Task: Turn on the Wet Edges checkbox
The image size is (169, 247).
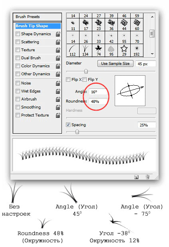Action: [x=18, y=91]
